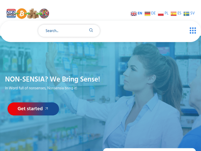Click the magnifying glass search icon
This screenshot has height=151, width=201.
91,30
